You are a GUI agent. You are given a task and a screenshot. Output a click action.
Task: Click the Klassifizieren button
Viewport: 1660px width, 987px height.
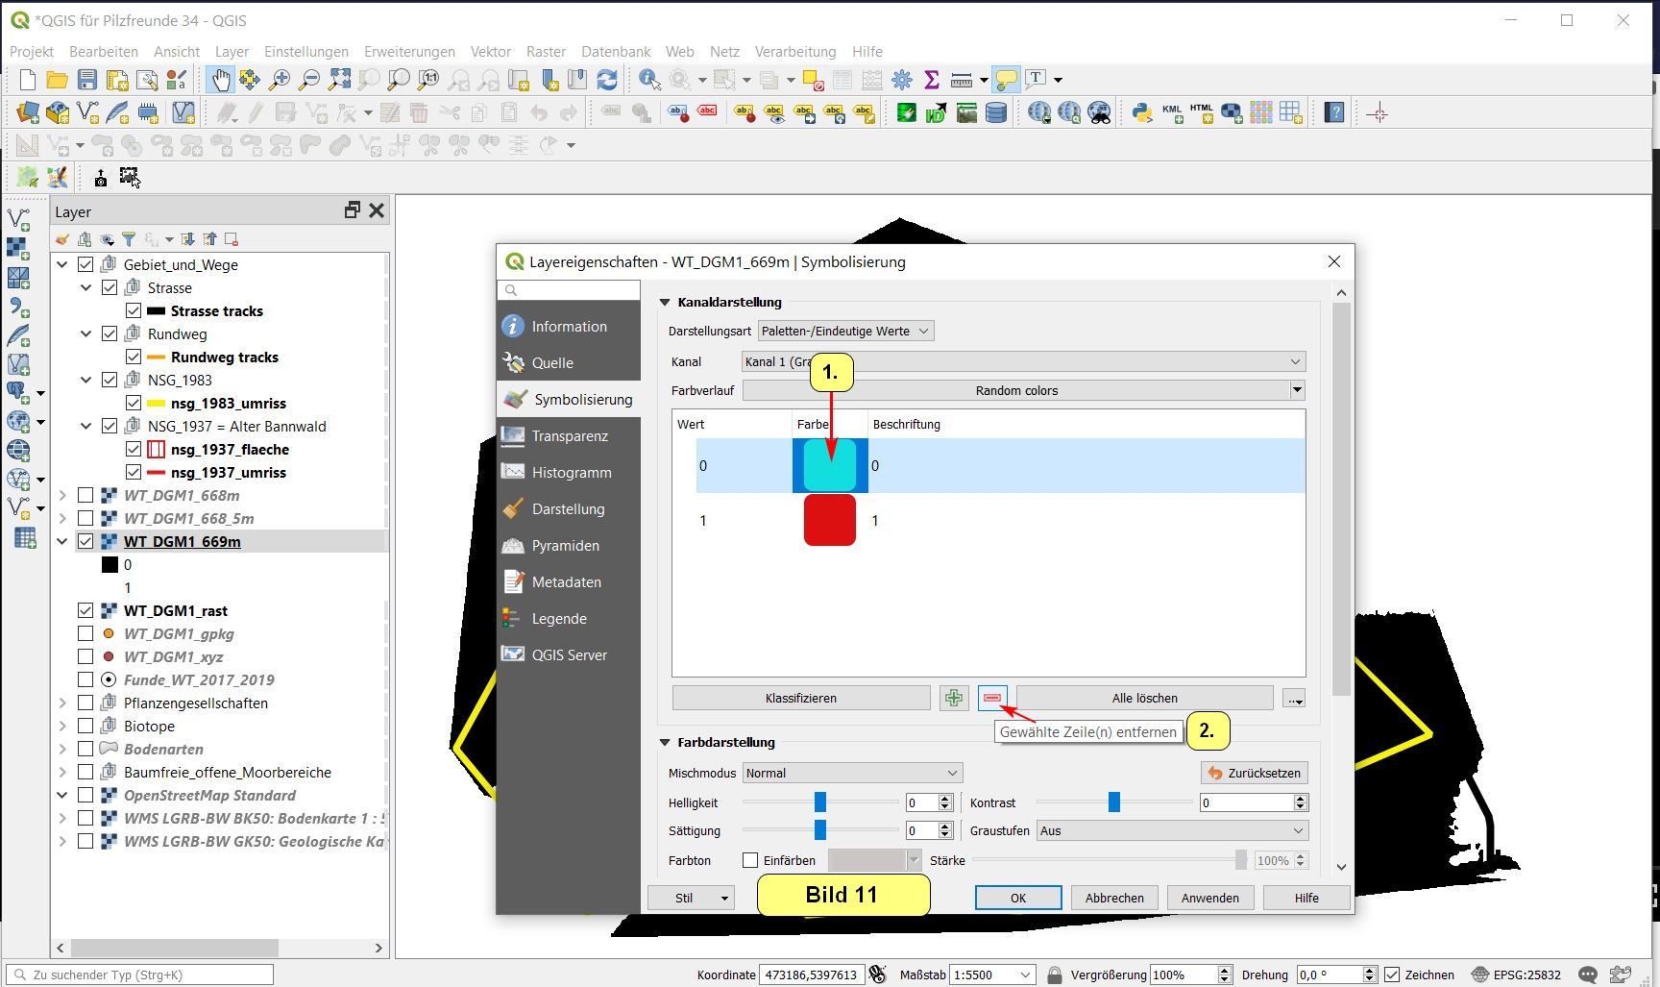click(x=800, y=699)
